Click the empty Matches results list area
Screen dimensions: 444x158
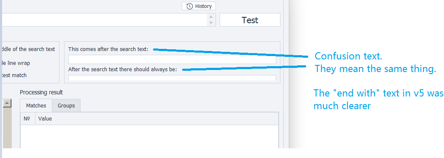pos(149,137)
